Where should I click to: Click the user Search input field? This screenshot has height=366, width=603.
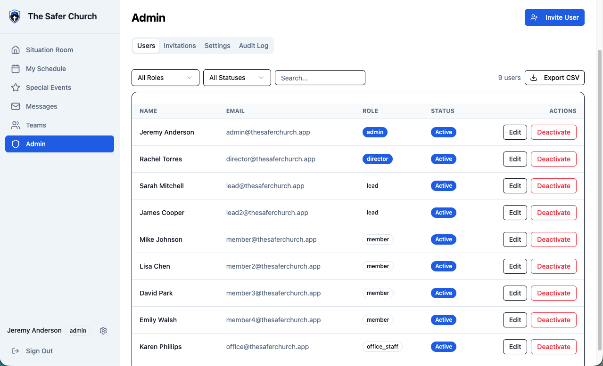point(320,78)
